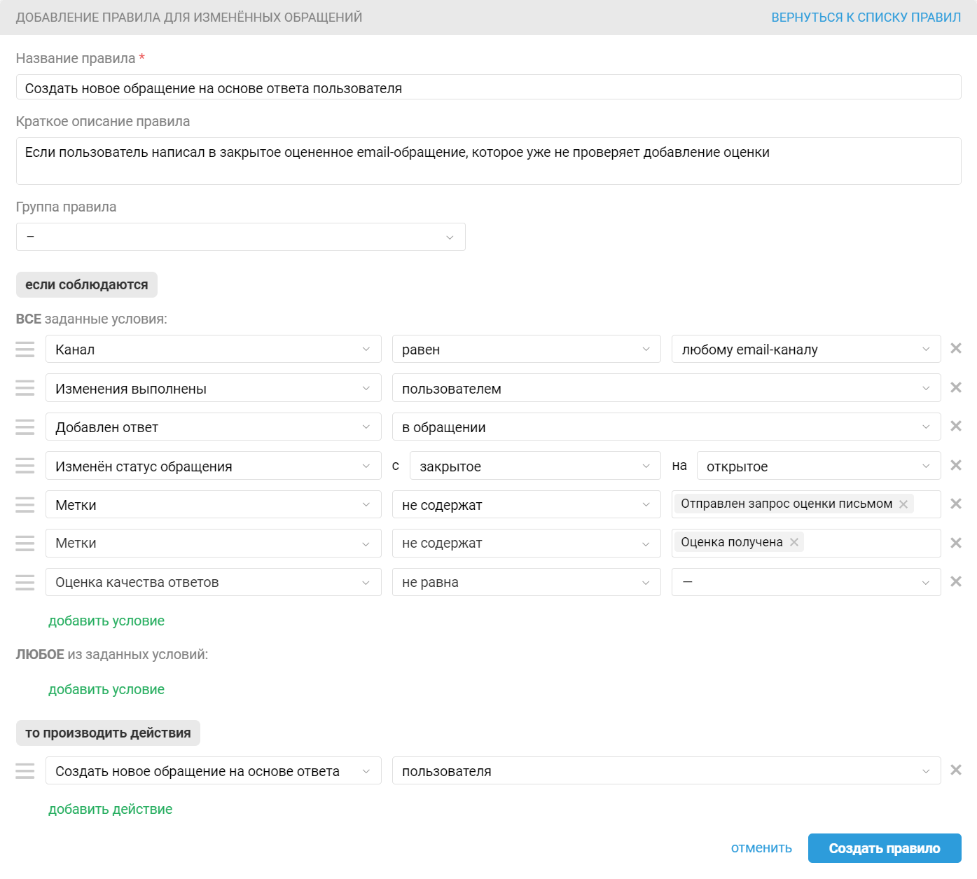Add a condition under ВСЕ conditions

(x=106, y=621)
